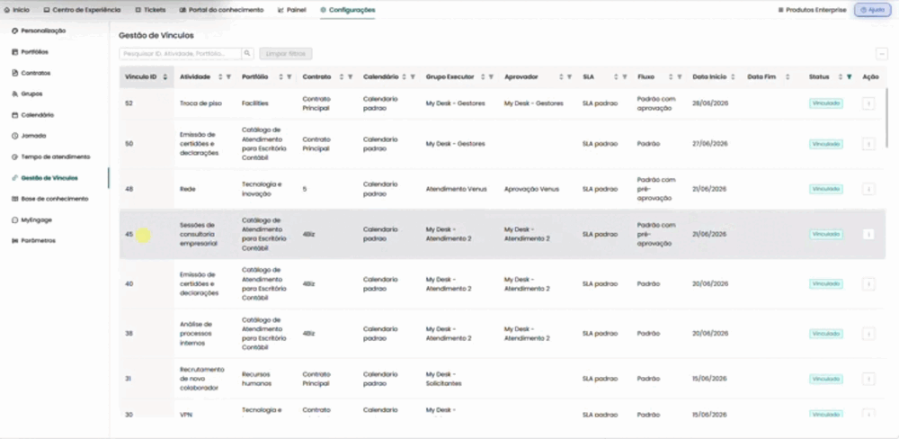Open the action menu for vínculo 48
899x439 pixels.
click(x=868, y=189)
